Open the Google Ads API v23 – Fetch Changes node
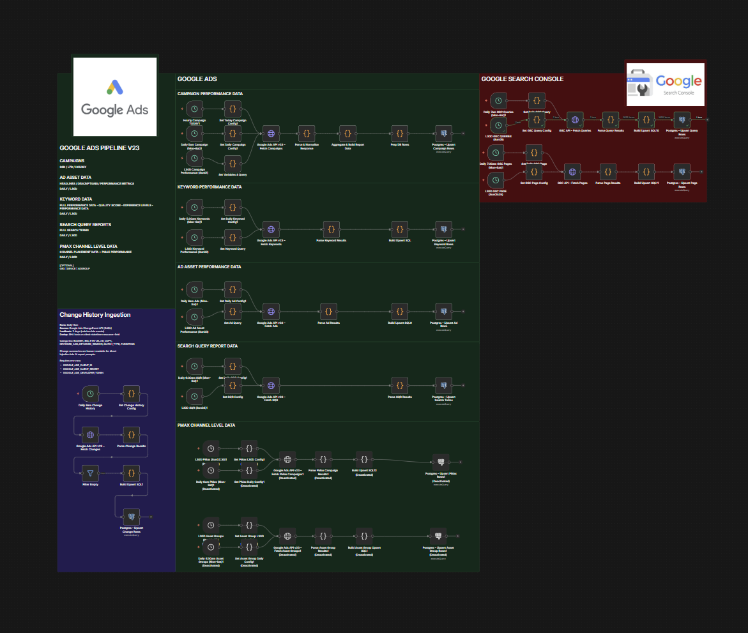748x633 pixels. tap(90, 434)
